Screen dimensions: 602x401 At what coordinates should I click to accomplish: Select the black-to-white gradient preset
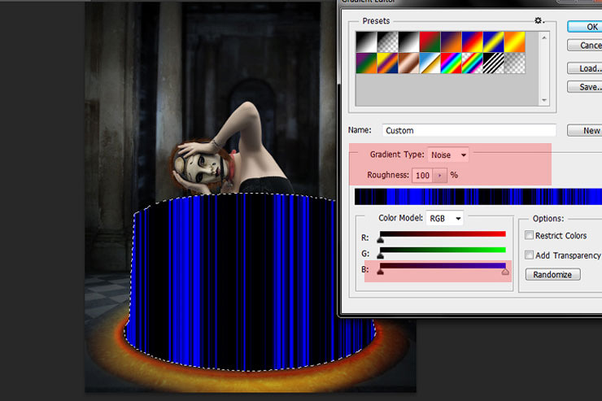367,41
